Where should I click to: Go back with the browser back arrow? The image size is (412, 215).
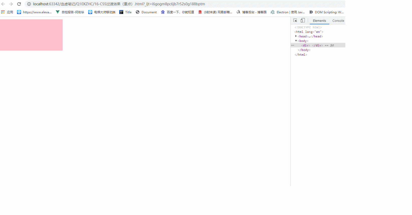(3, 4)
